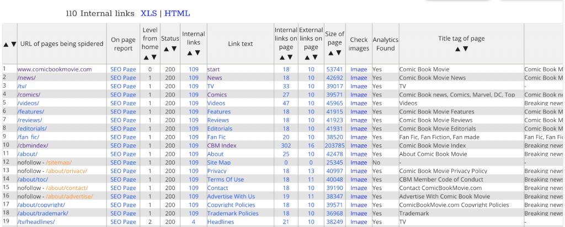Sort row number column ascending with up arrow
Image resolution: width=565 pixels, height=227 pixels.
6,44
